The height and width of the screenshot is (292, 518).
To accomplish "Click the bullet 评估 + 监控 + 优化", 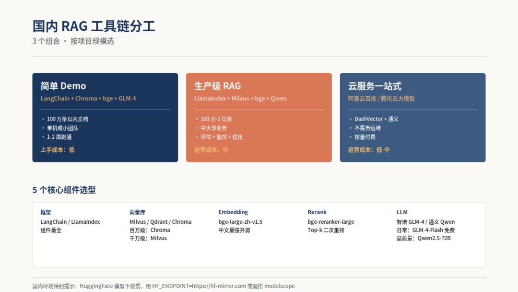I will 222,137.
